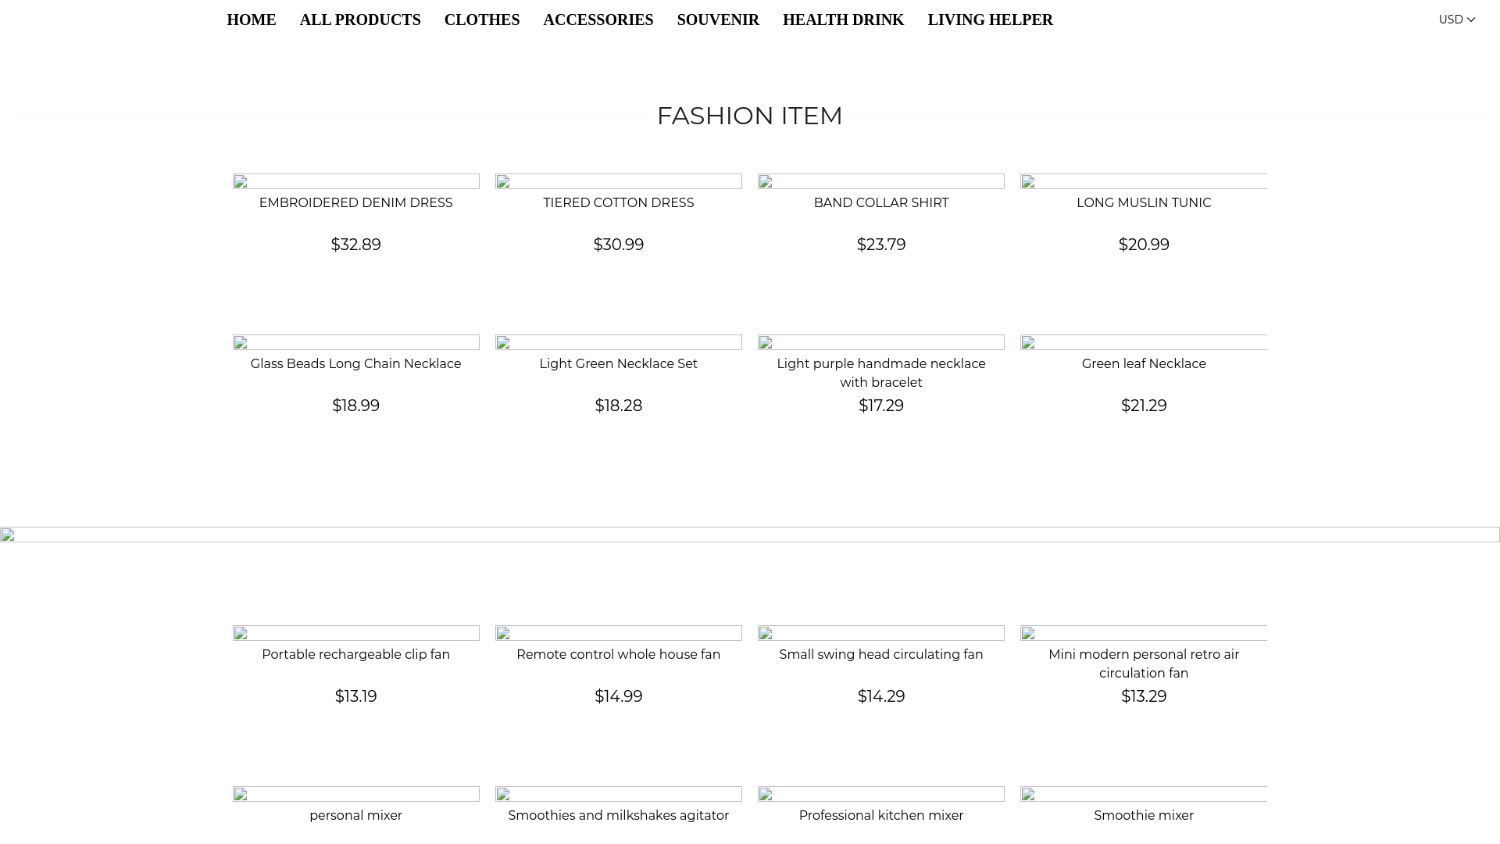Open the HEALTH DRINK category

[x=843, y=20]
